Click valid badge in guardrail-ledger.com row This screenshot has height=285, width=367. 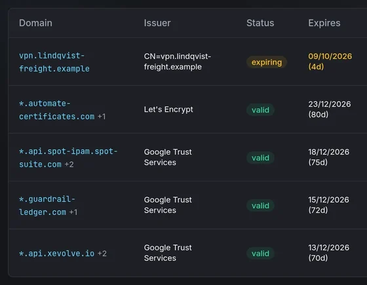click(260, 206)
